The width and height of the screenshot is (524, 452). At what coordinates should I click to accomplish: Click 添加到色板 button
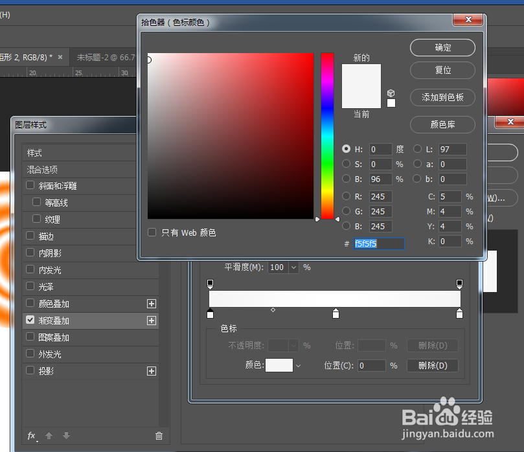(442, 97)
